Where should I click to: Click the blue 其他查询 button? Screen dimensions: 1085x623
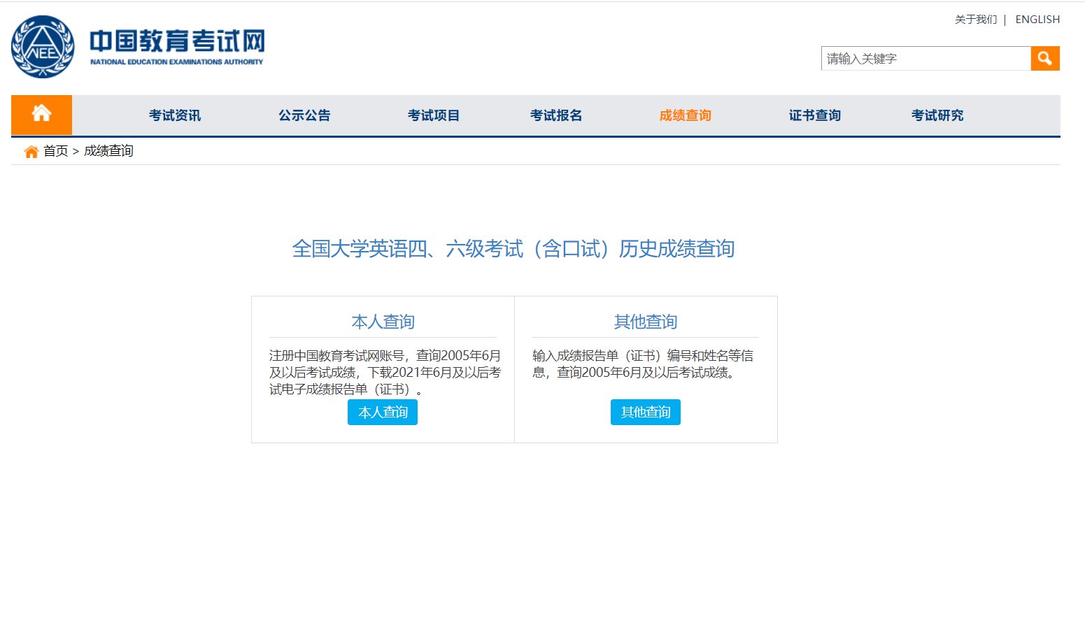click(645, 412)
